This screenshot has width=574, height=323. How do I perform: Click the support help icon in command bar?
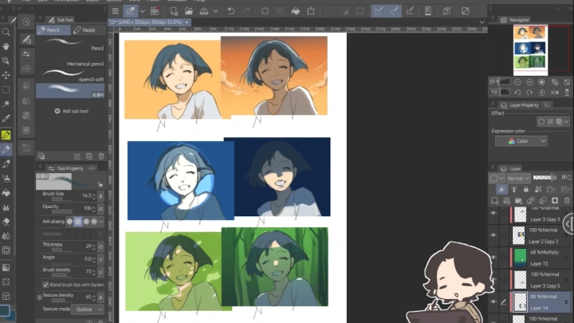point(446,11)
